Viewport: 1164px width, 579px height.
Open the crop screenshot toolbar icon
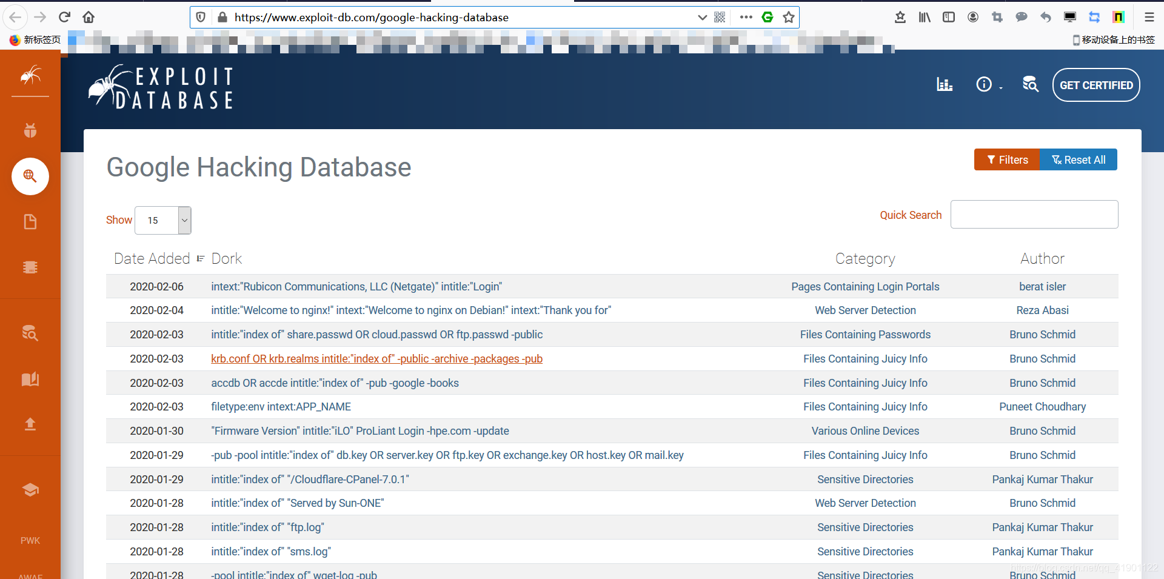click(x=997, y=17)
